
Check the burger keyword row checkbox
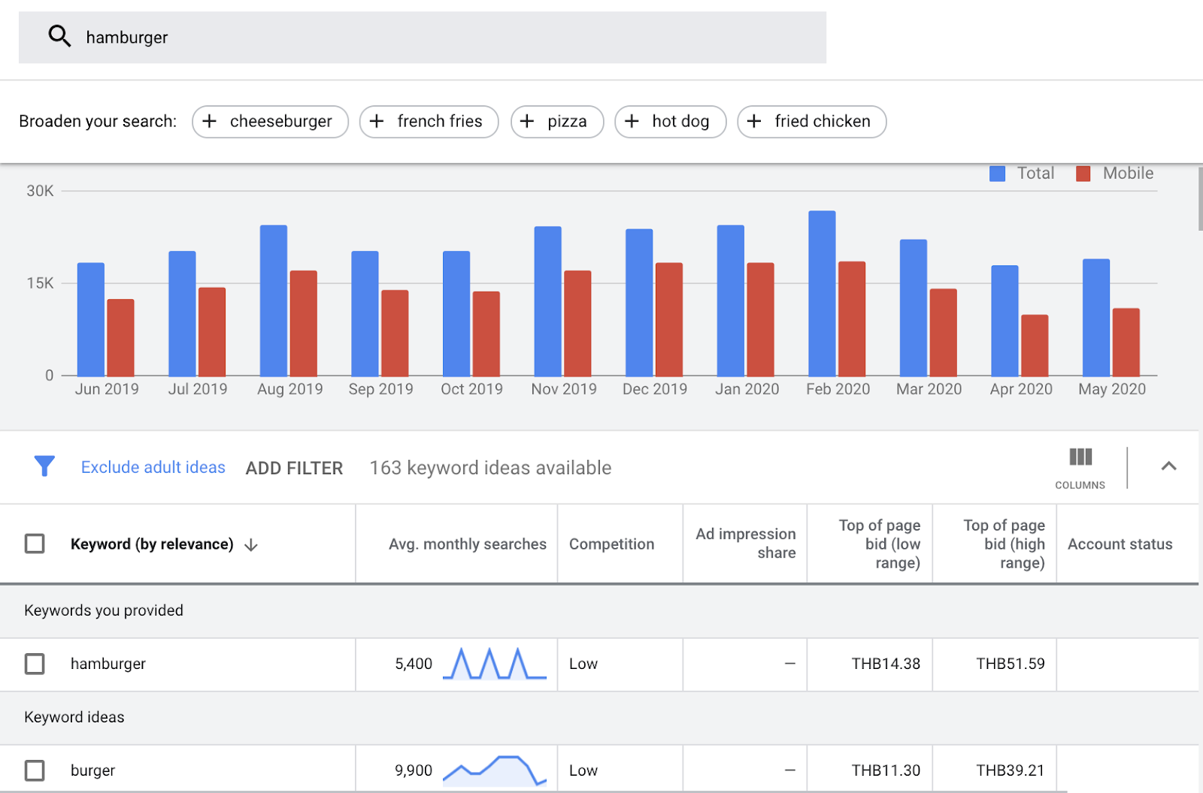35,770
